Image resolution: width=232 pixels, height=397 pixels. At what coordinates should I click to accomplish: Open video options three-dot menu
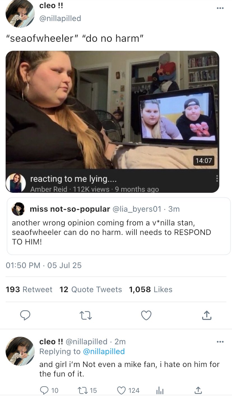[216, 179]
